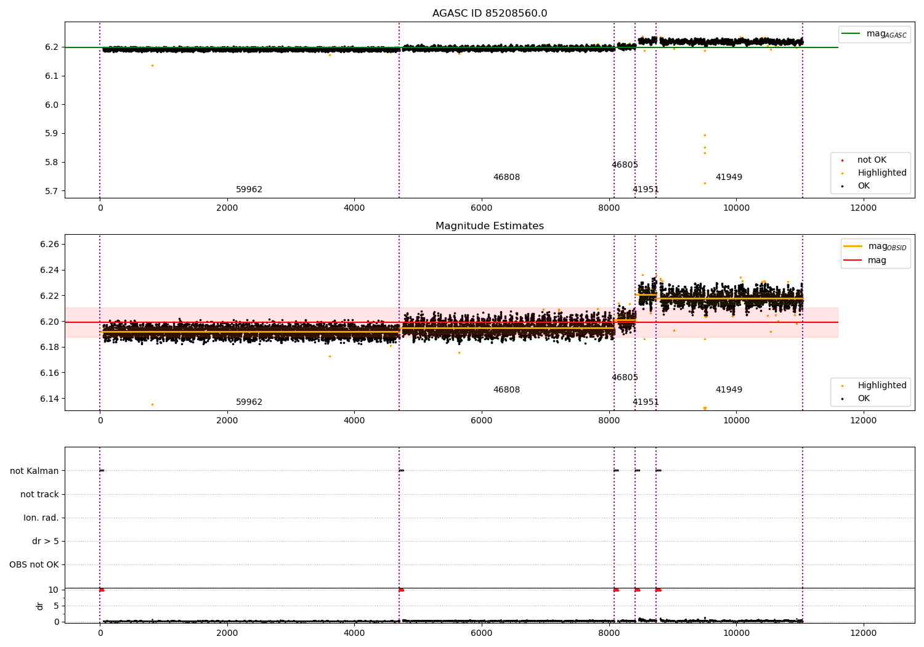This screenshot has height=647, width=924.
Task: Click OBSID label 46805 in the top plot
Action: coord(625,165)
